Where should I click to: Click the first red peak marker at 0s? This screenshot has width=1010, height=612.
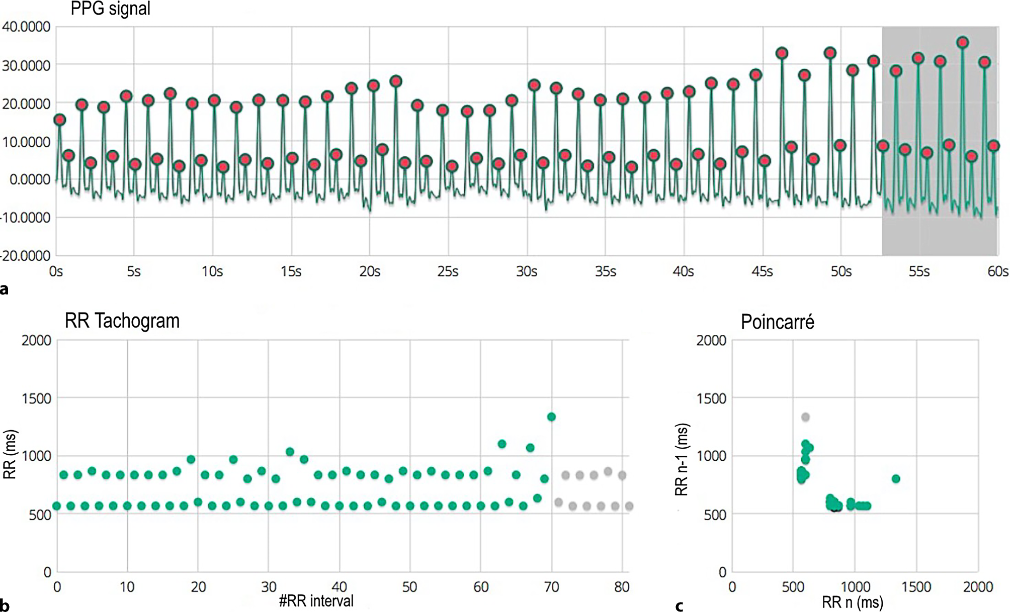click(x=59, y=120)
